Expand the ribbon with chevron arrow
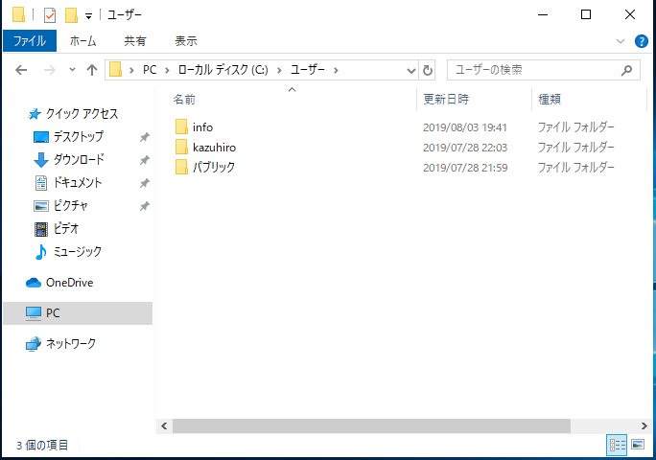The image size is (656, 460). 621,41
